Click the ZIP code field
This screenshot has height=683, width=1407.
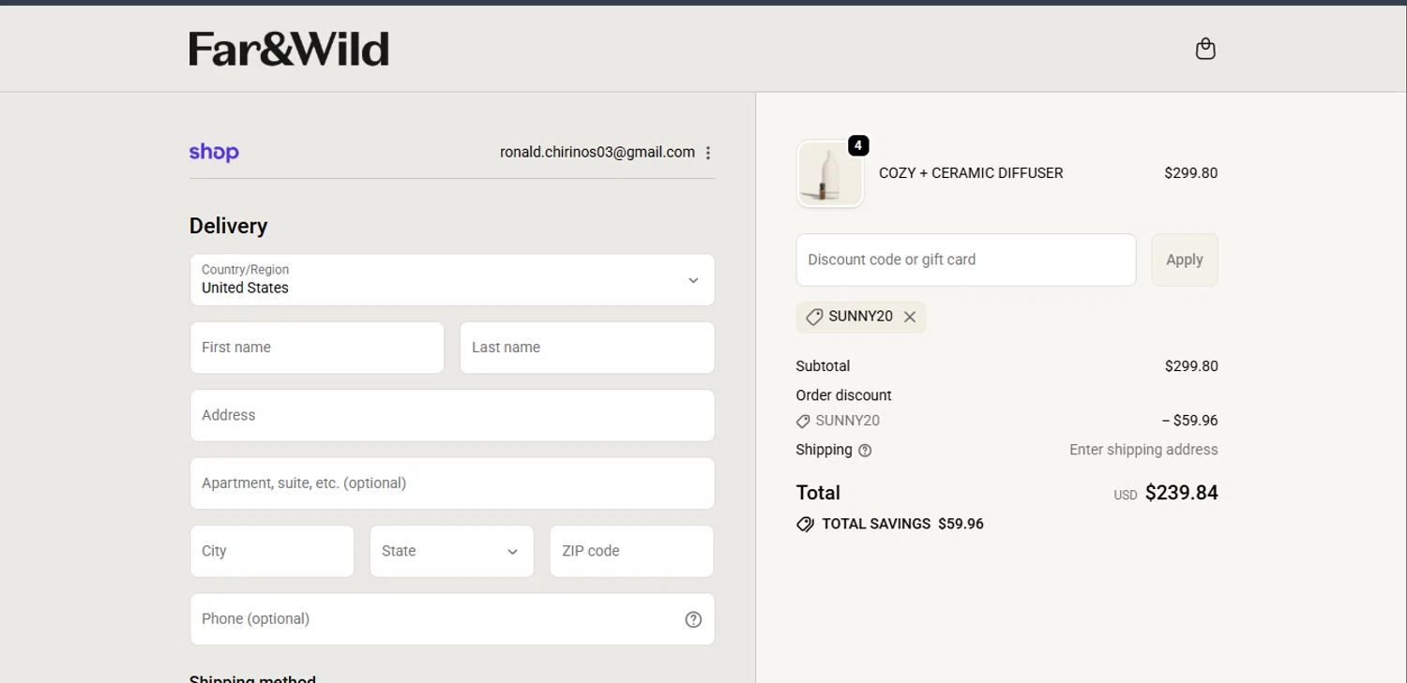(632, 551)
